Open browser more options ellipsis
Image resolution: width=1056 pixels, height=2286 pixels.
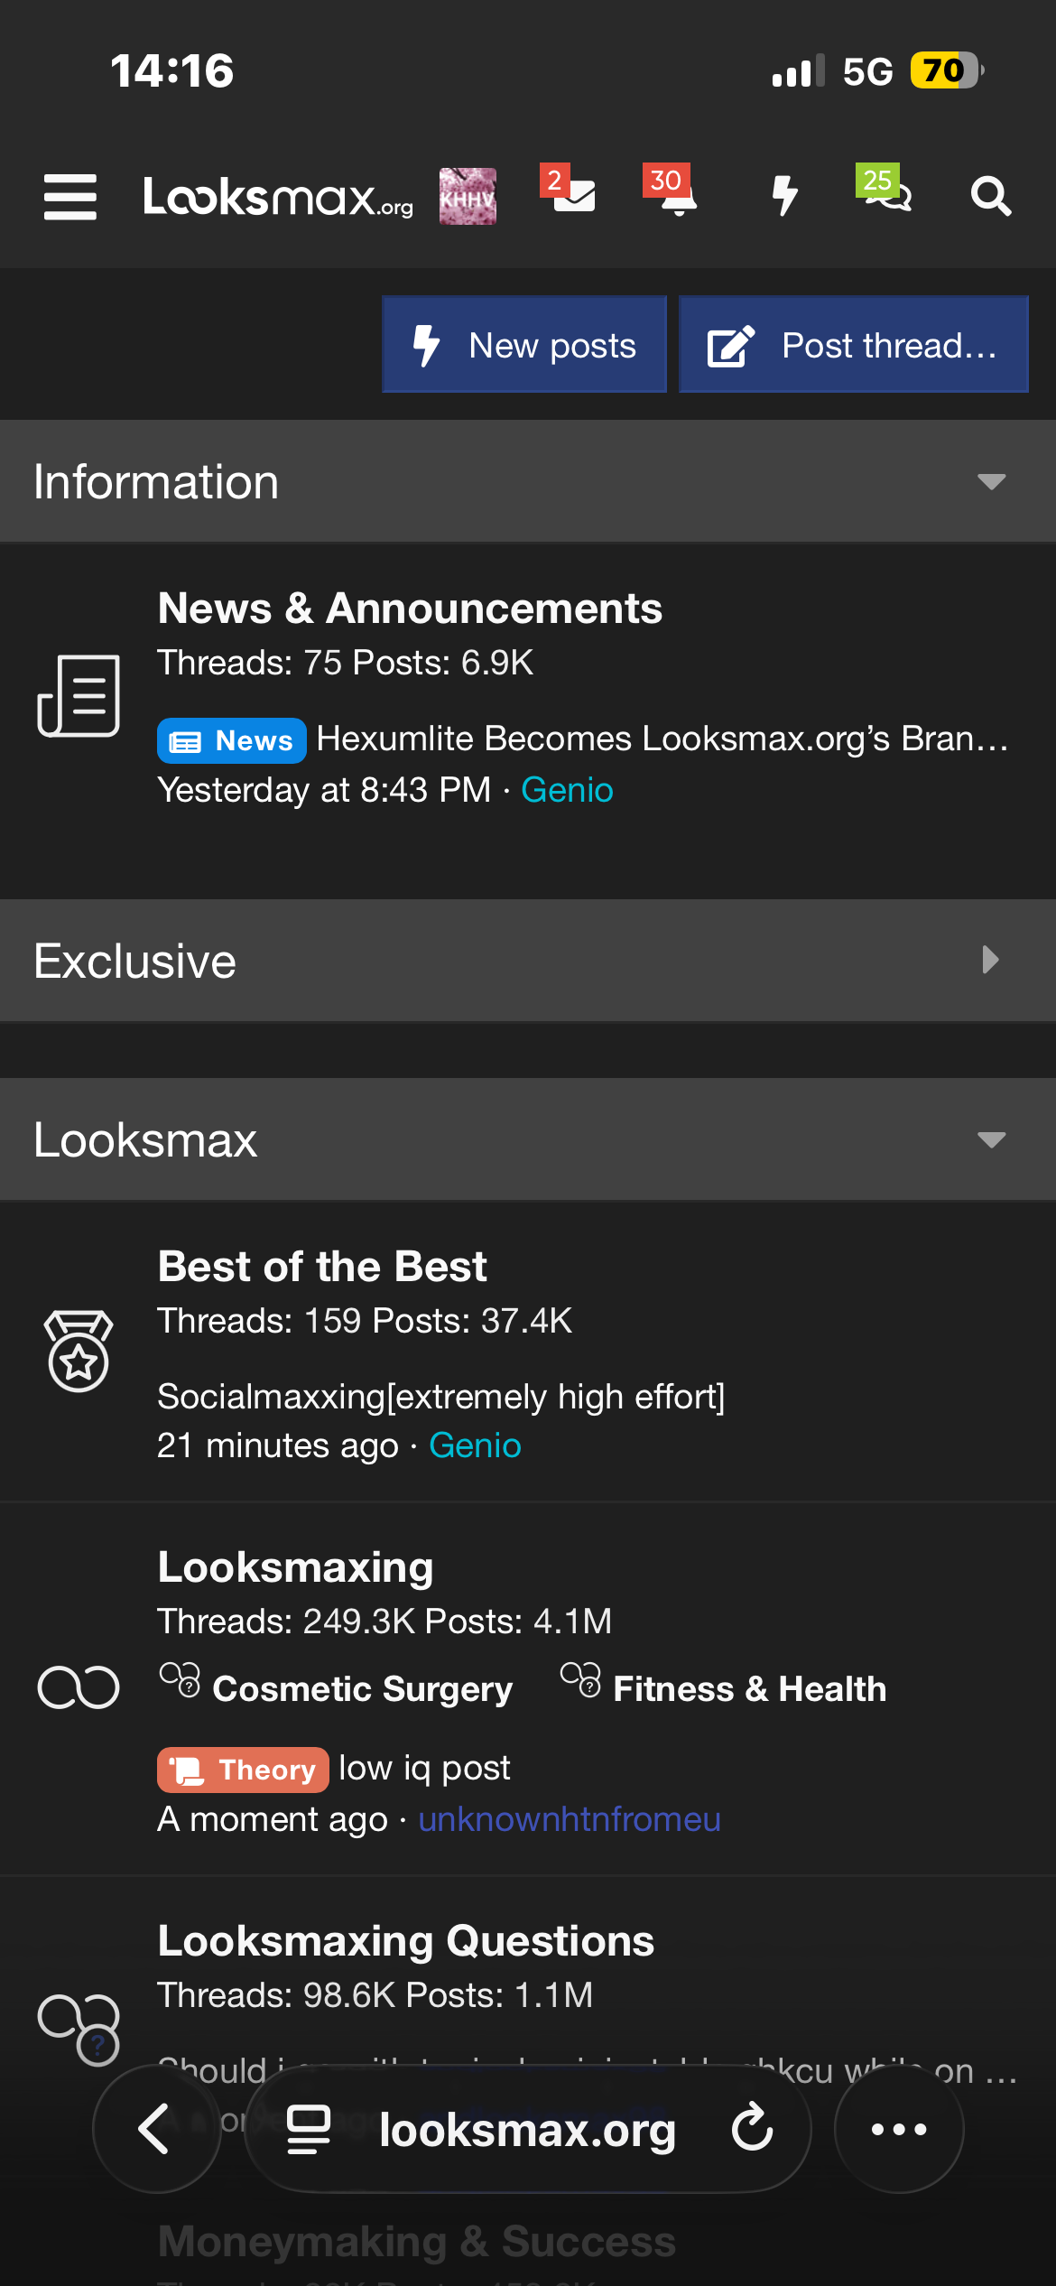point(899,2129)
